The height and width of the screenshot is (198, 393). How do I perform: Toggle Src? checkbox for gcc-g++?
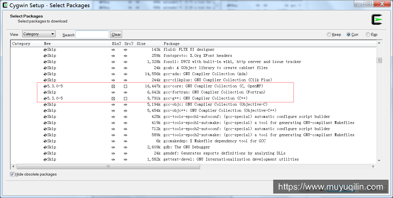coord(125,98)
